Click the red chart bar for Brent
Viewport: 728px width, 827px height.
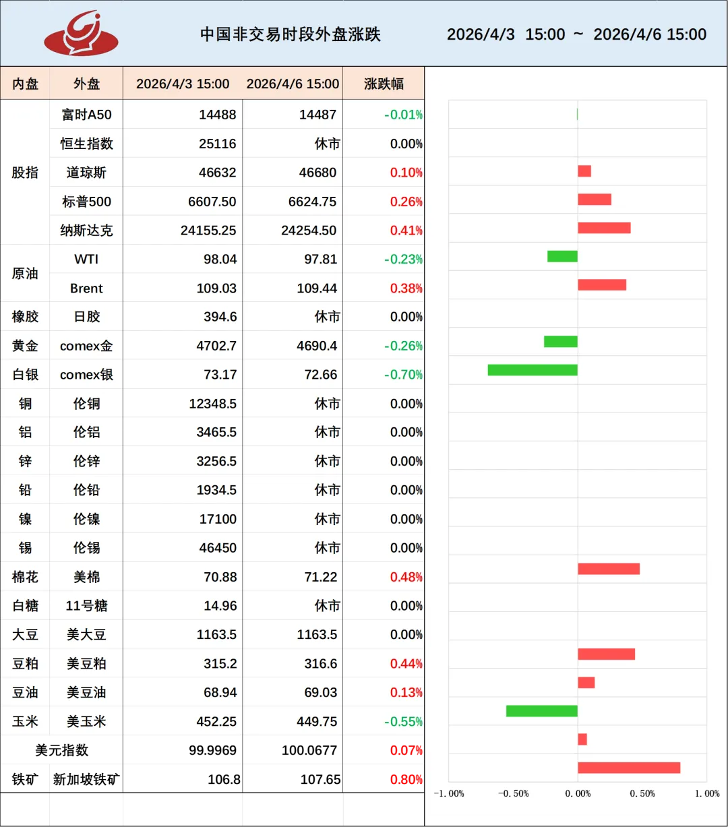tap(602, 284)
